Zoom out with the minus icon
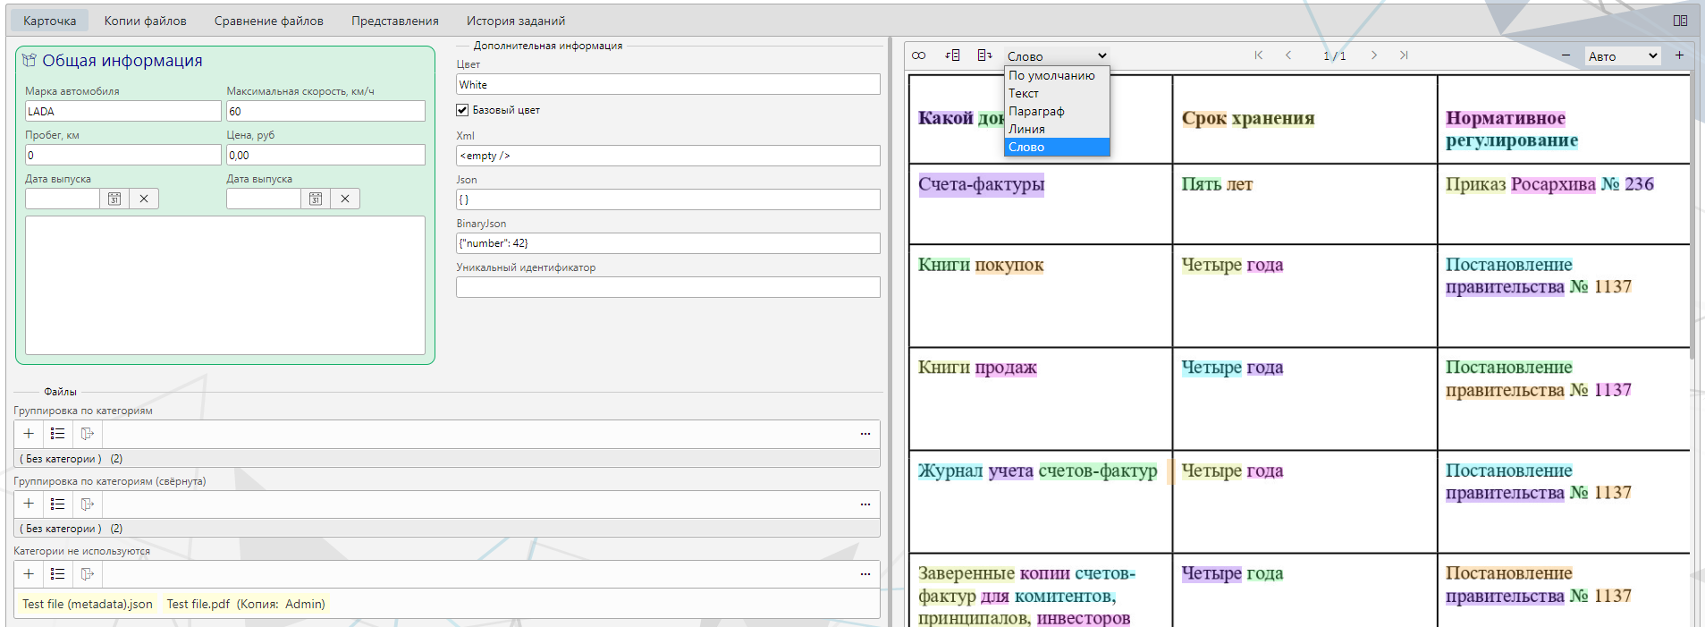Screen dimensions: 1705x627 coord(1566,55)
